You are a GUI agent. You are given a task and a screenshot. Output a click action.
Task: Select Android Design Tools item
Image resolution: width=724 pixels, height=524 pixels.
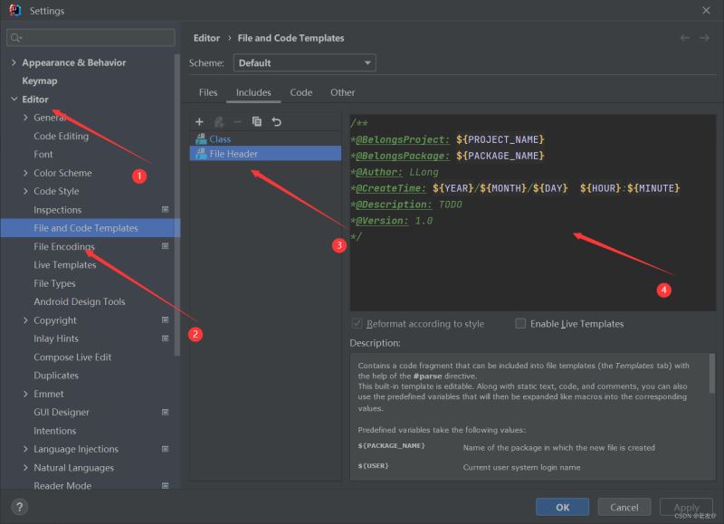click(x=80, y=301)
